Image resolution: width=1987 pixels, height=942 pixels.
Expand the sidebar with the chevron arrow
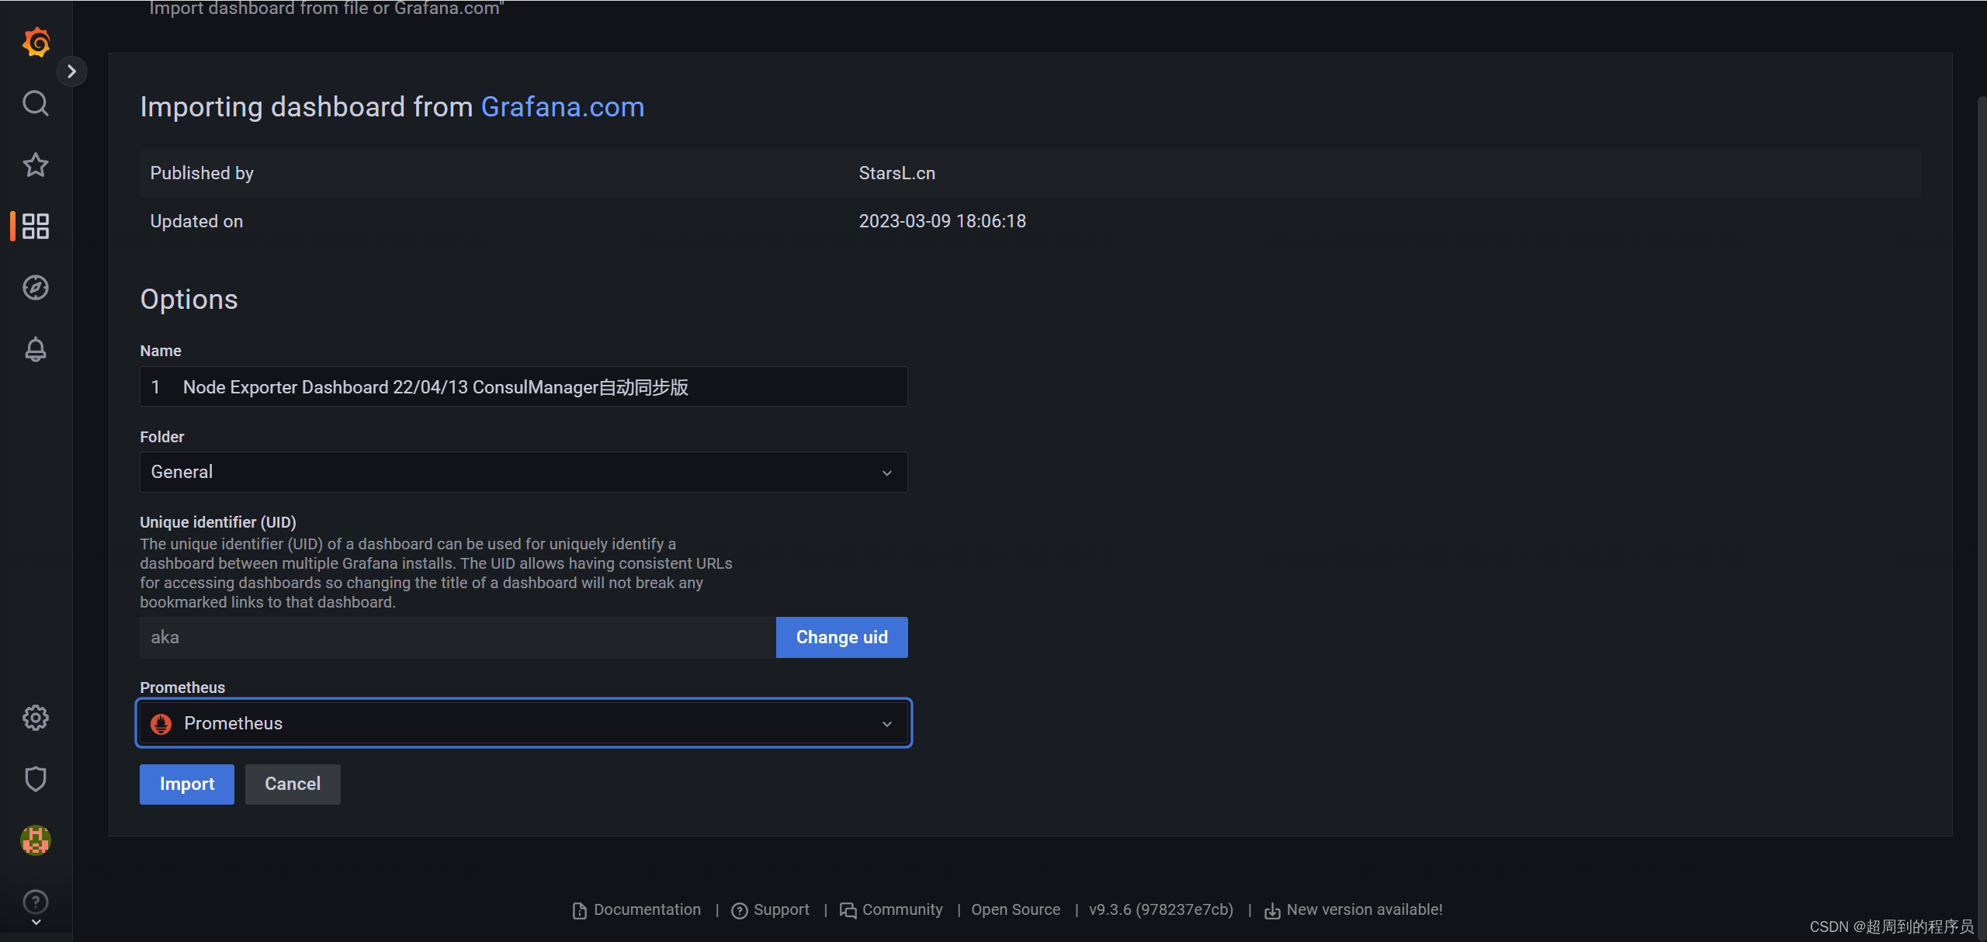[72, 71]
